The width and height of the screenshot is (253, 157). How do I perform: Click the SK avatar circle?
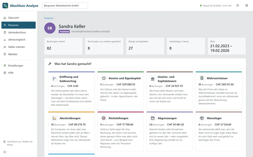pyautogui.click(x=50, y=28)
